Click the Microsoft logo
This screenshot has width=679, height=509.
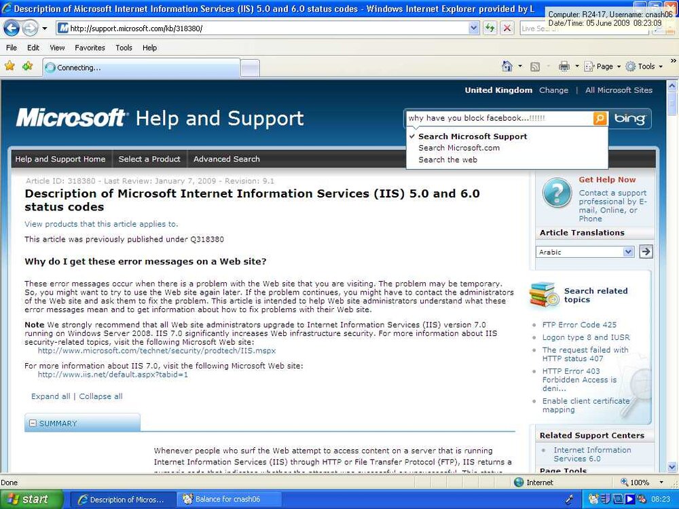[71, 117]
